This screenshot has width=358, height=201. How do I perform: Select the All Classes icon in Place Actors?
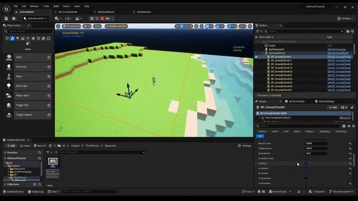(28, 44)
